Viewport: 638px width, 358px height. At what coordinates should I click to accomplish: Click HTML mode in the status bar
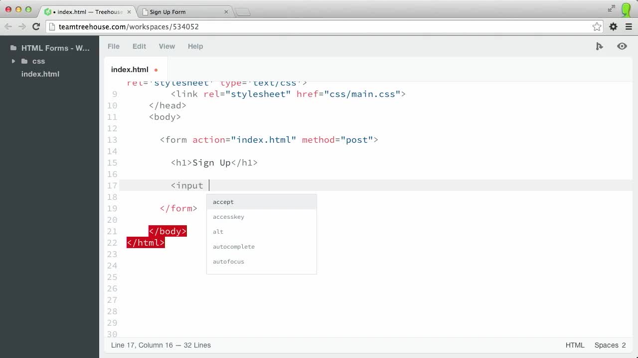(x=575, y=345)
